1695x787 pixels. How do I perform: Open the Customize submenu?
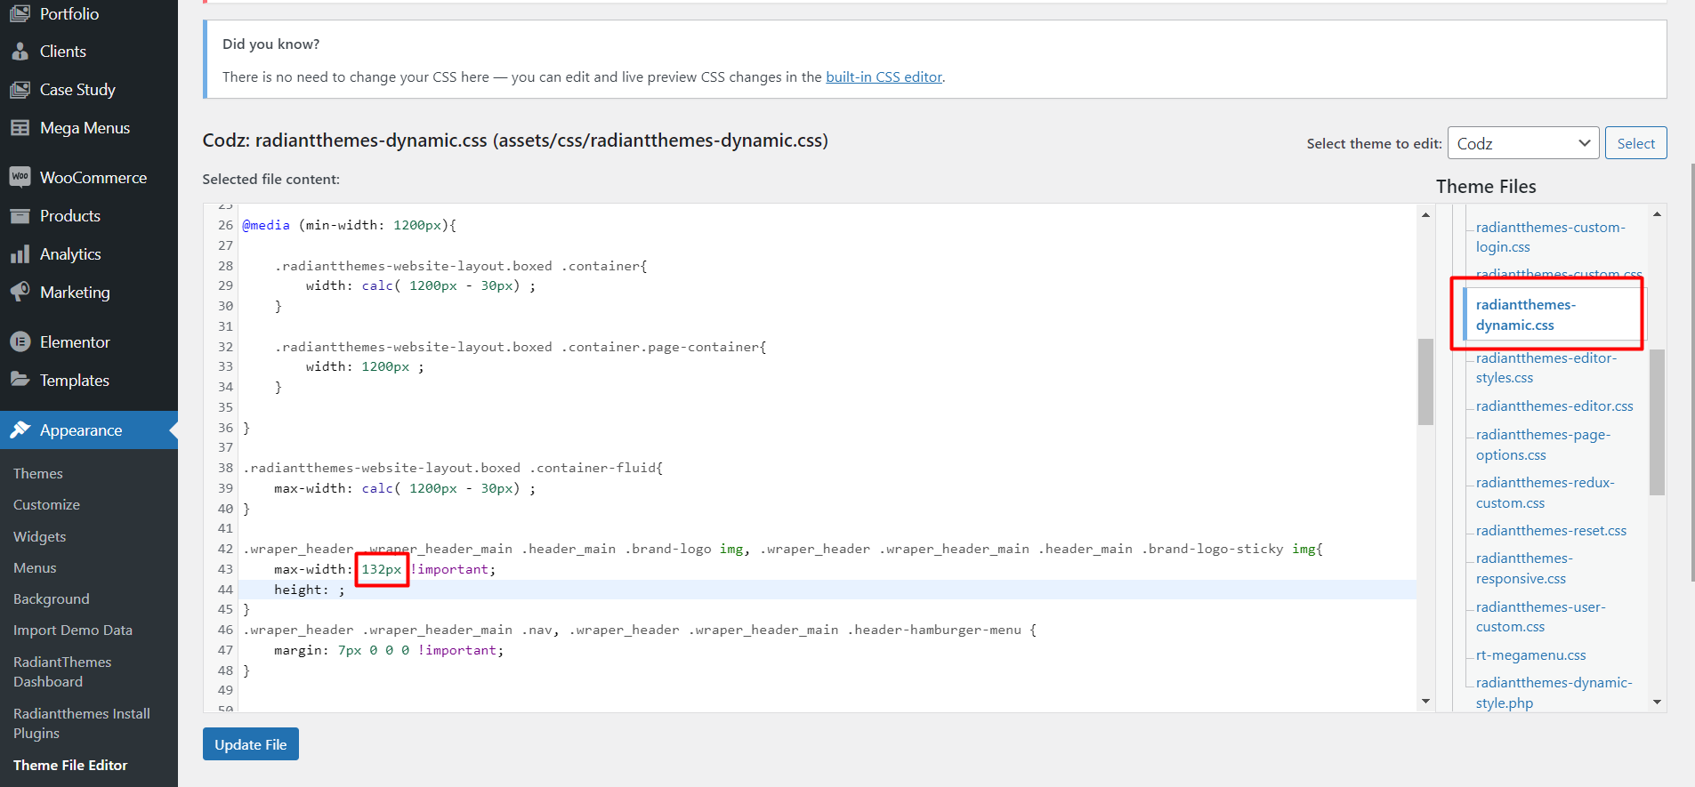(x=46, y=504)
